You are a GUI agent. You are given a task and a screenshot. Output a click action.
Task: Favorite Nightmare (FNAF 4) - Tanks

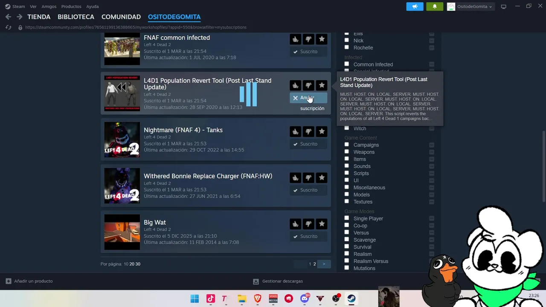[x=322, y=131]
